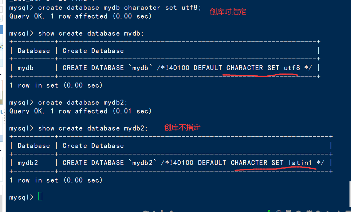The image size is (351, 212).
Task: Click the 'Create Database' header above the mydb row
Action: coord(93,51)
